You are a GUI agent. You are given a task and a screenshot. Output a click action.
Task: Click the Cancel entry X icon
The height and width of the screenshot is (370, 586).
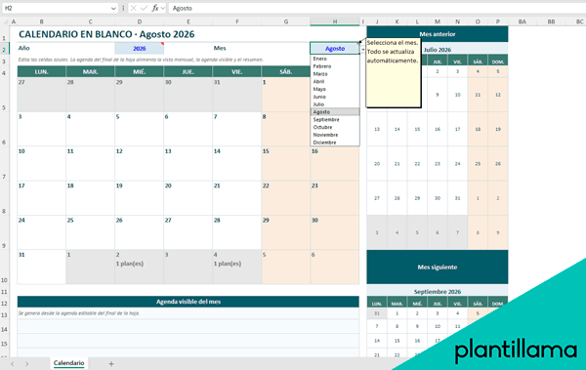pos(134,8)
